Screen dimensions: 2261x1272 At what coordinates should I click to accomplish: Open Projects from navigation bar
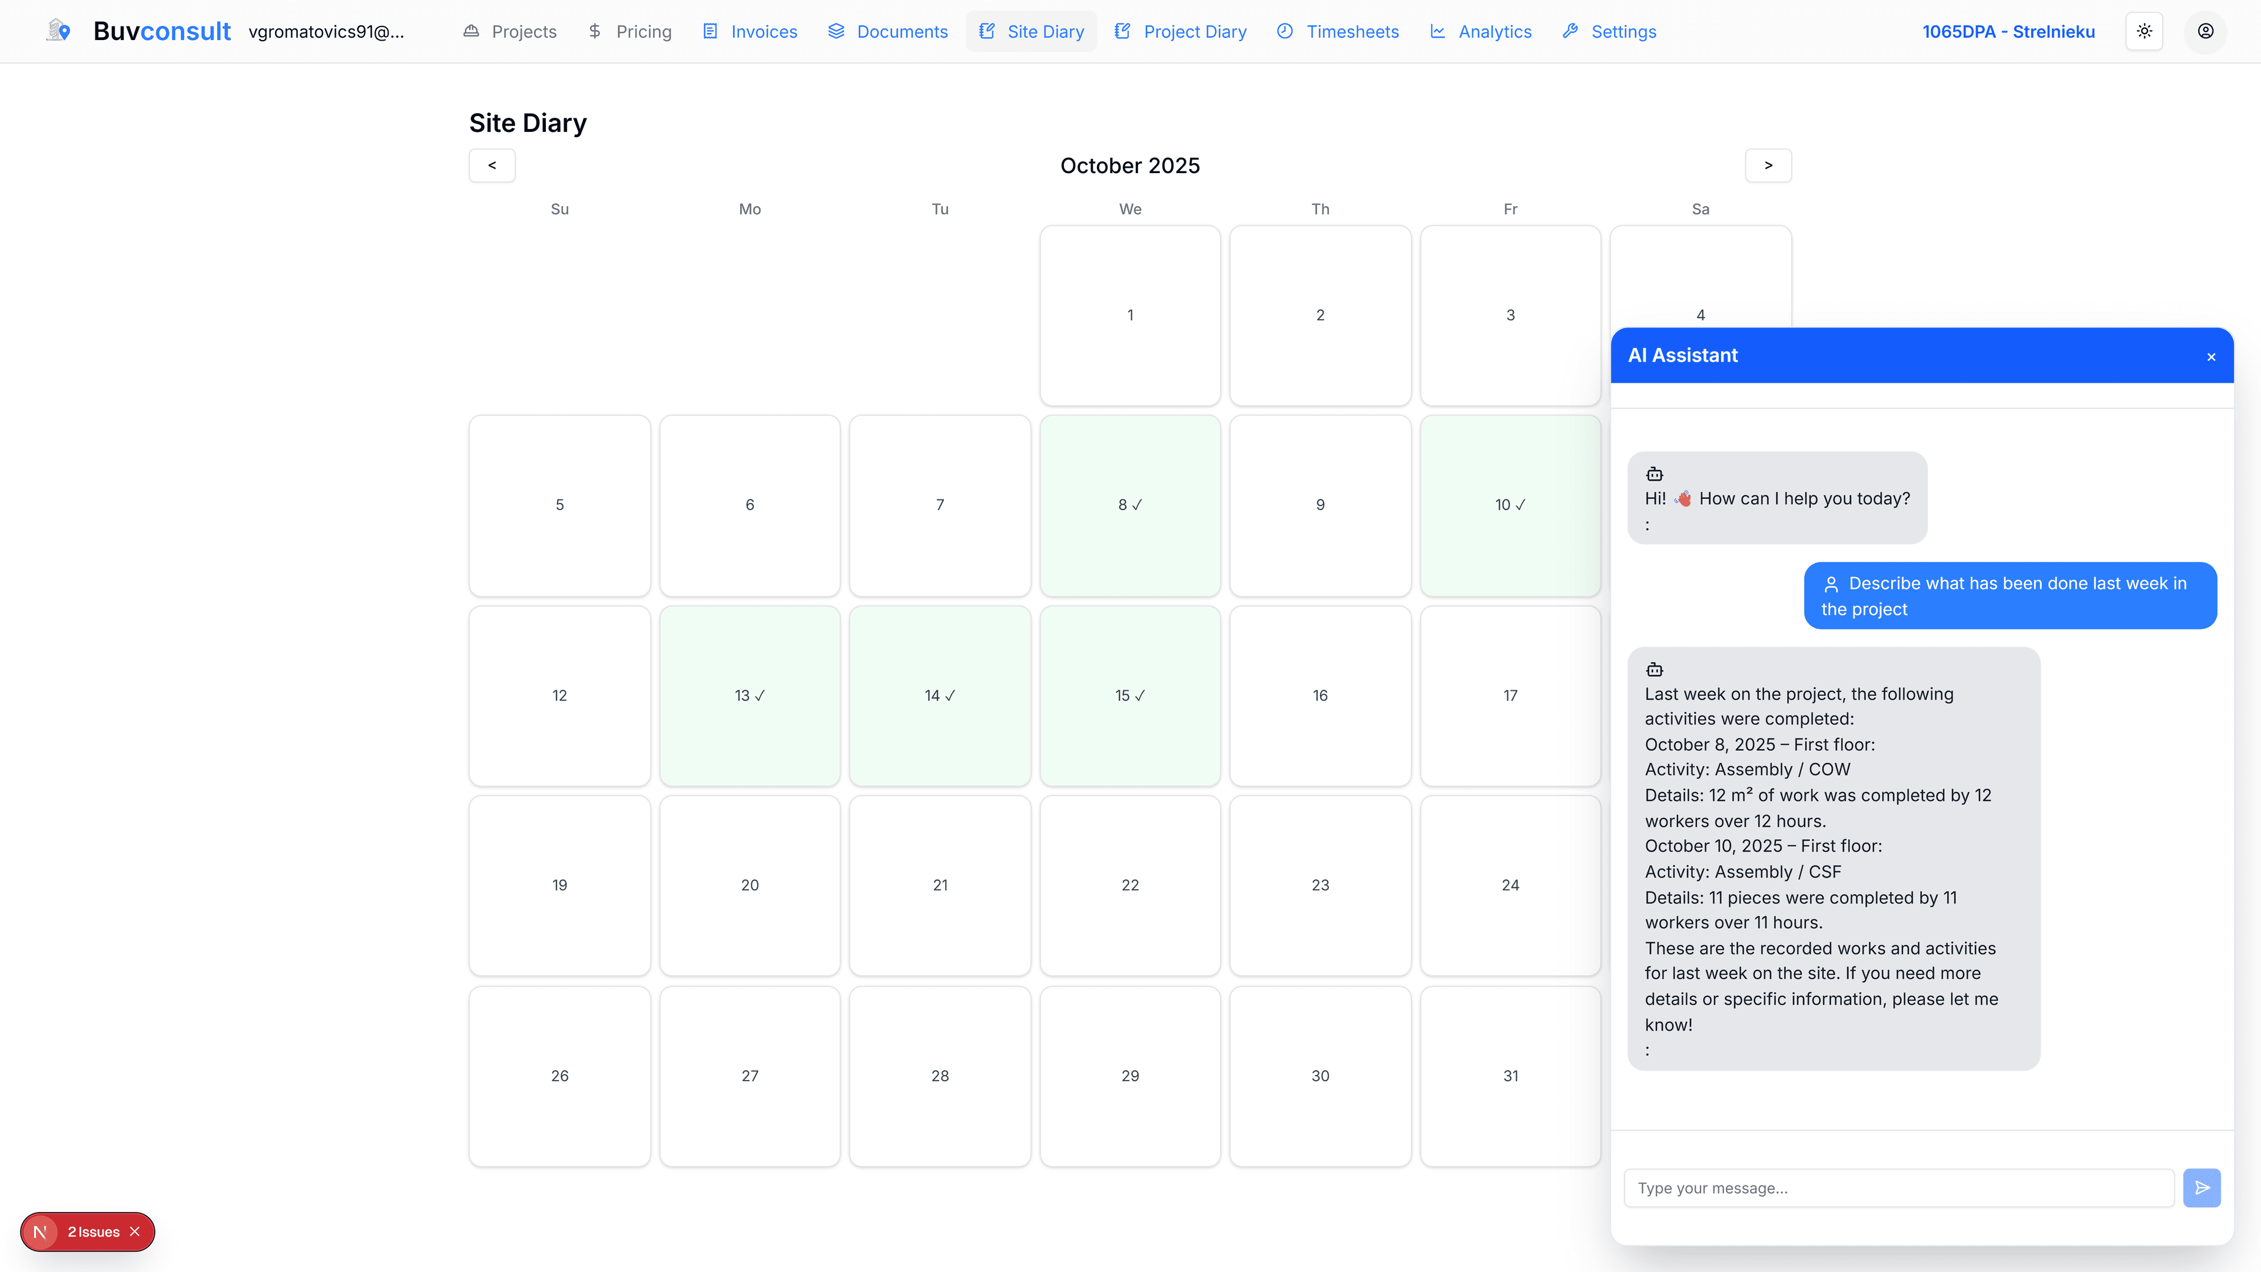510,32
